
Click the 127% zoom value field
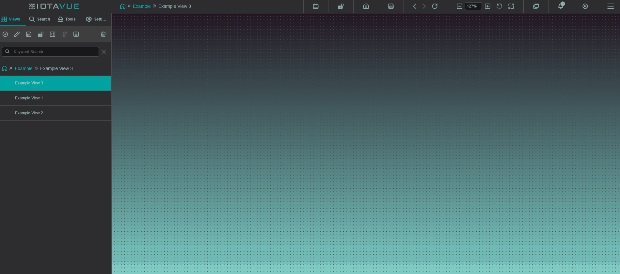473,6
